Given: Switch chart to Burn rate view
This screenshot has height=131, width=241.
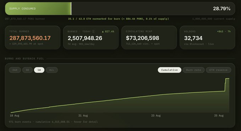Looking at the screenshot, I should (194, 70).
